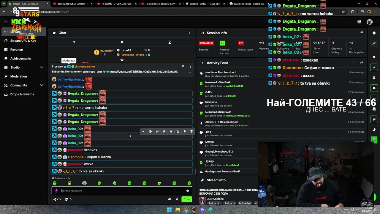Open the youtu.be link in pinned message

click(x=143, y=72)
